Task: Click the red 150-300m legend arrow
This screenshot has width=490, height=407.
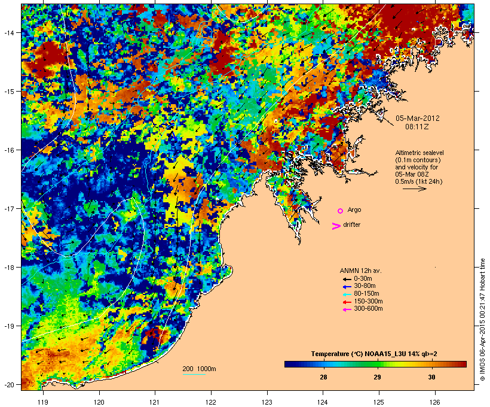Action: tap(347, 302)
